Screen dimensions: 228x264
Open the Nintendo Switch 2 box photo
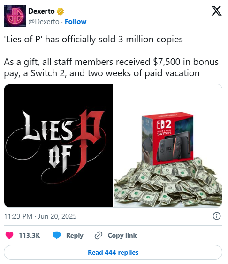(167, 139)
